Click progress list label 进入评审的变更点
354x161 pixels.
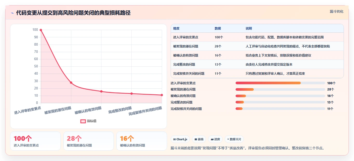pyautogui.click(x=183, y=83)
